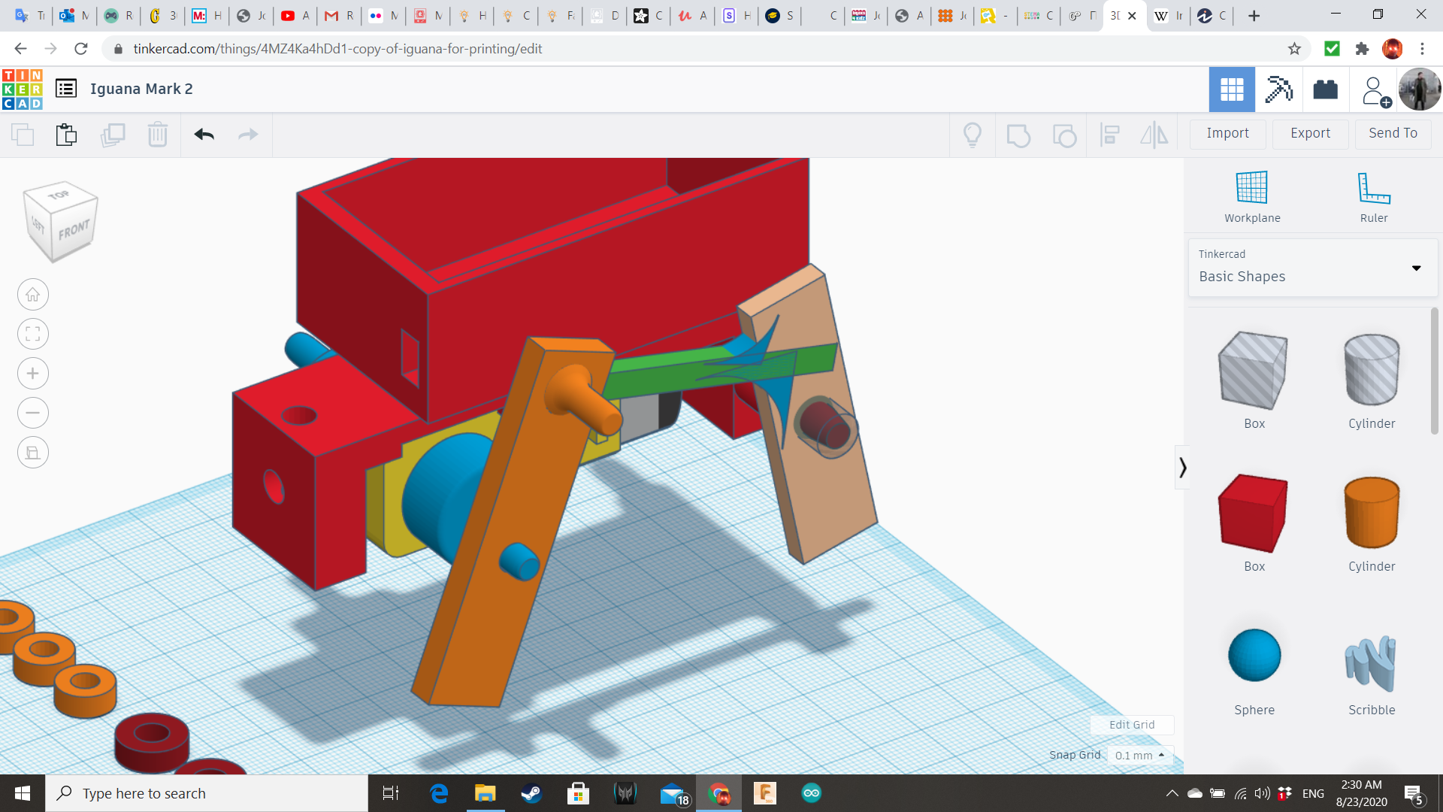1443x812 pixels.
Task: Open the Blocks pickaxe mode
Action: pos(1278,89)
